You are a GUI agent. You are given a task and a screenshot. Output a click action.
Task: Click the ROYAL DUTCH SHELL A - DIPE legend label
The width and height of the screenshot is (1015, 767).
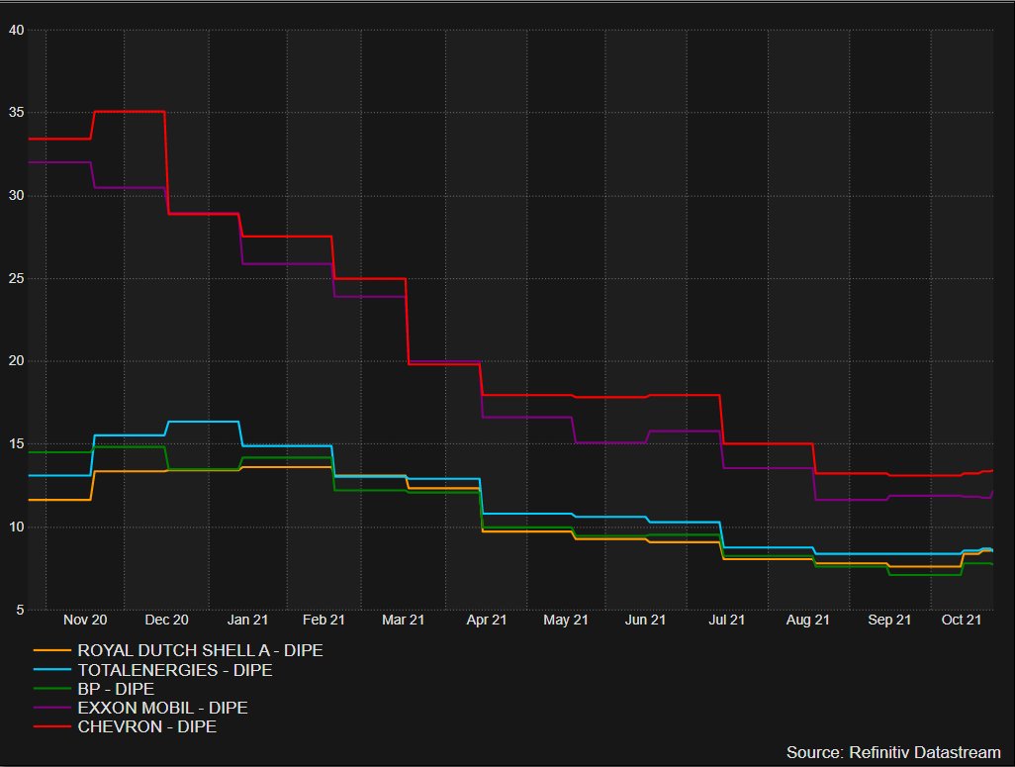point(200,650)
